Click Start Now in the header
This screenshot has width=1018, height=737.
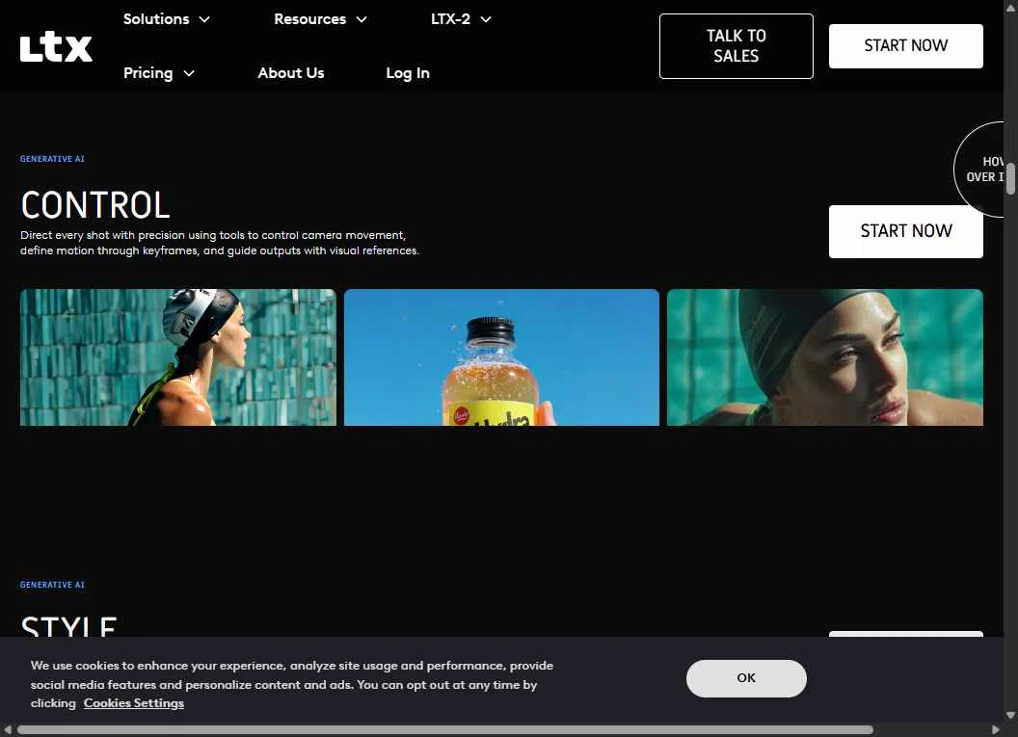pyautogui.click(x=905, y=46)
